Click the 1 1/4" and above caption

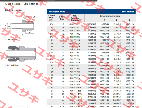(12, 65)
